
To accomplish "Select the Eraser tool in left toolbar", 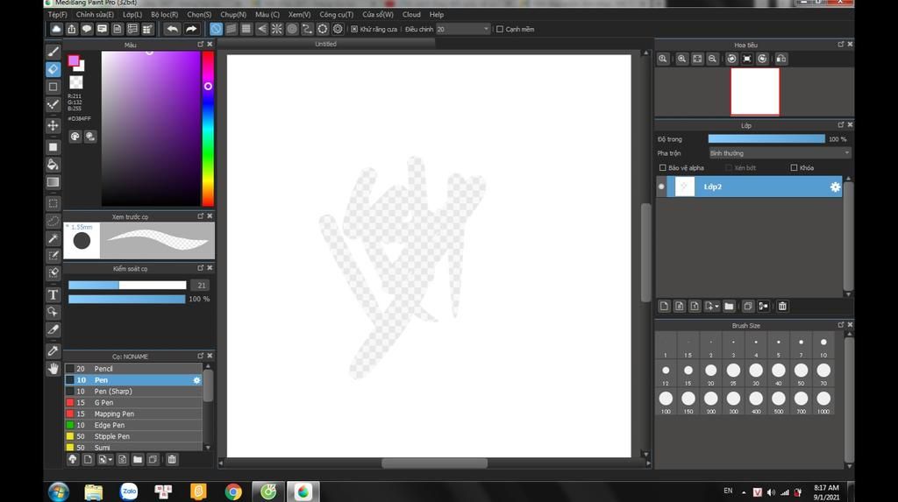I will point(53,69).
